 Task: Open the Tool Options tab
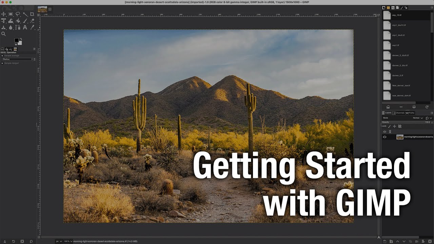(x=2, y=49)
